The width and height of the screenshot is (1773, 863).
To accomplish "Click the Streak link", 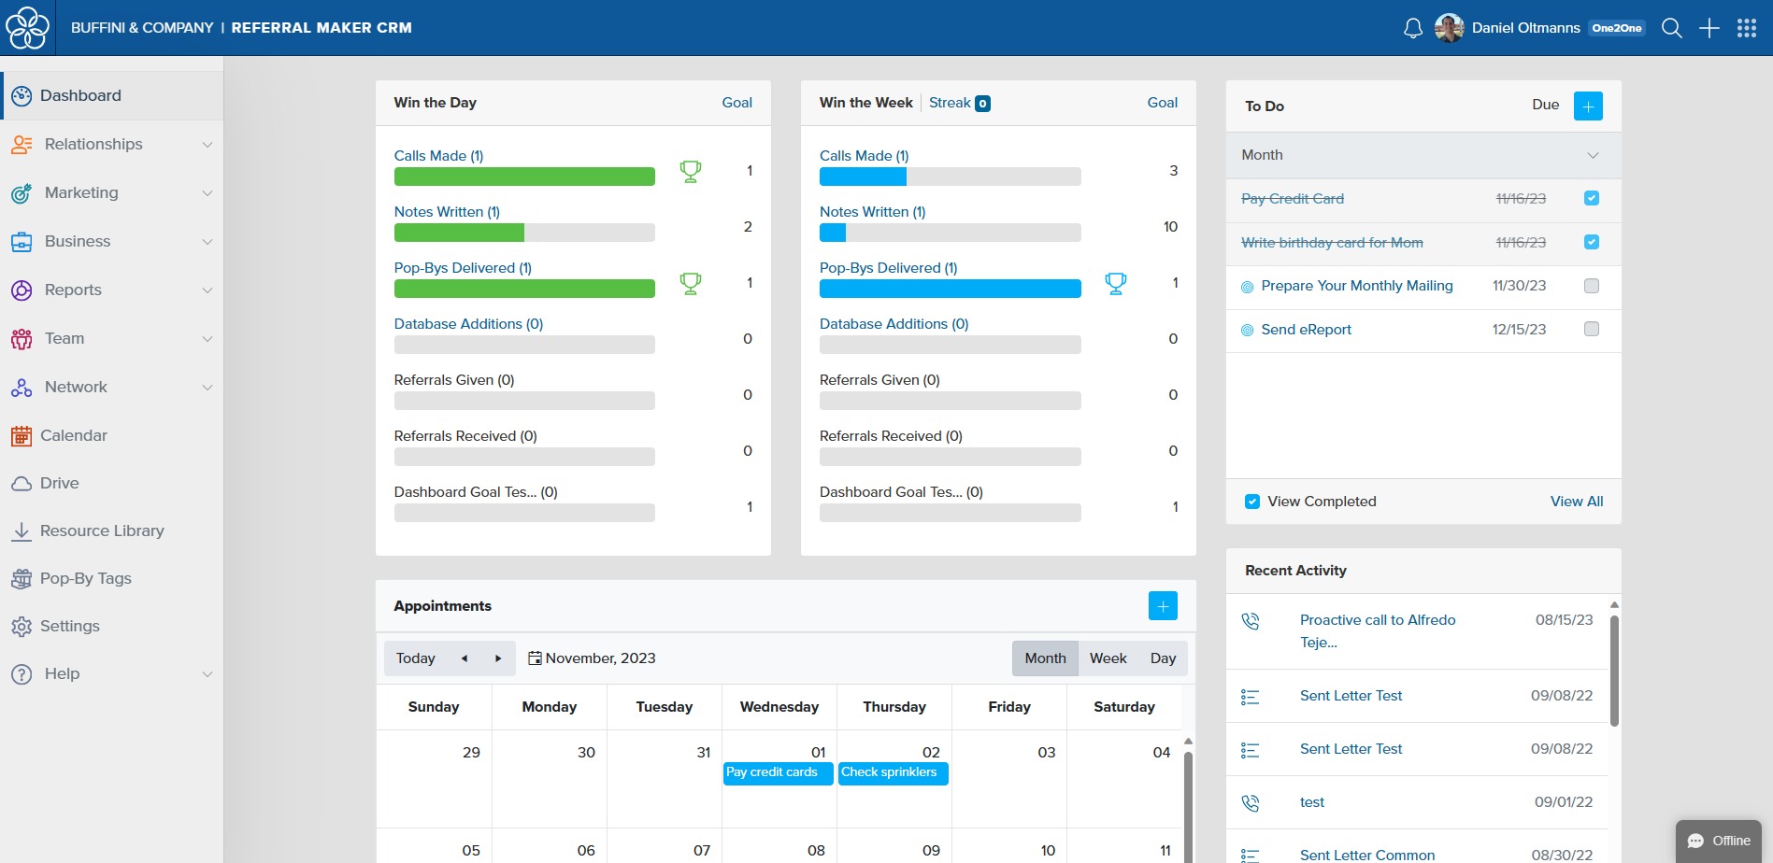I will tap(950, 103).
